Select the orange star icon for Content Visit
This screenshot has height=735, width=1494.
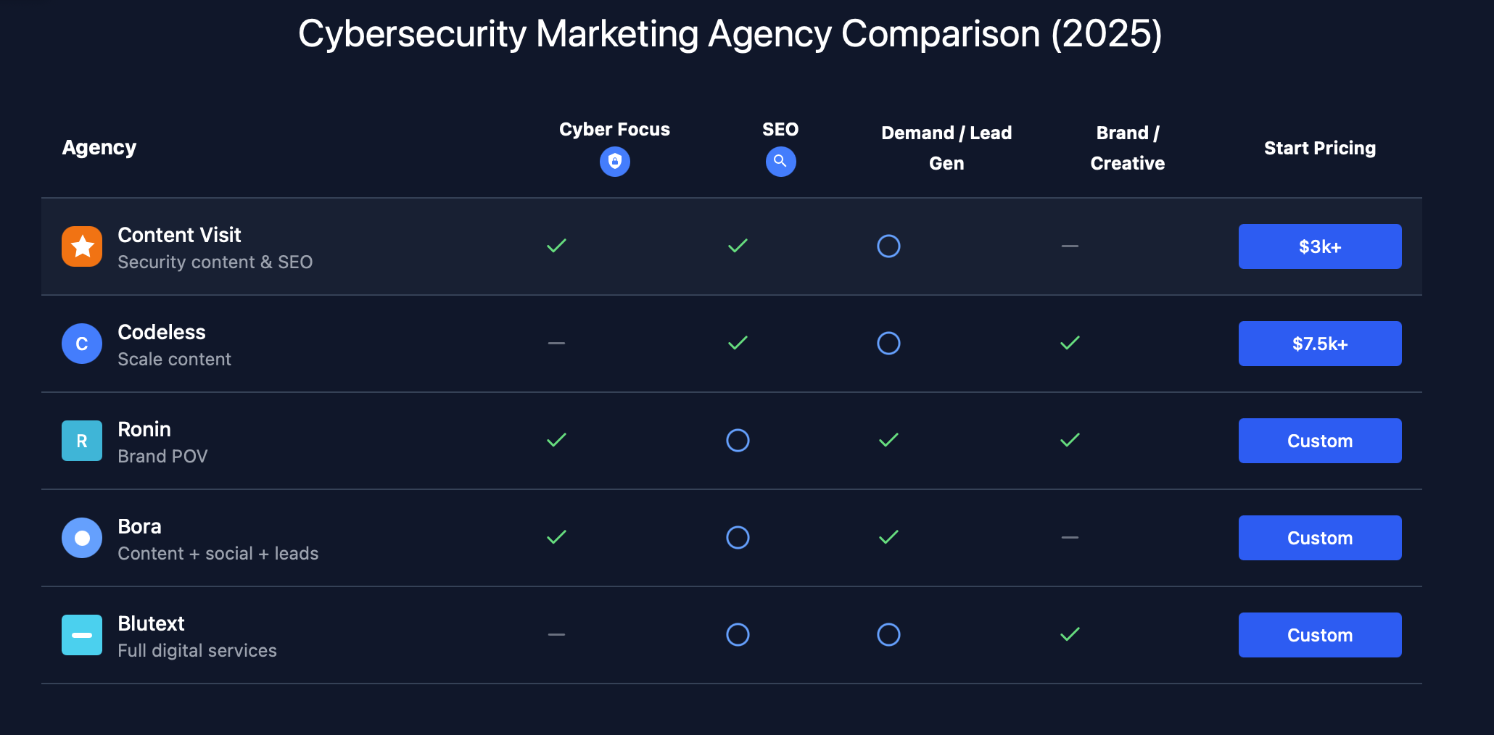click(82, 246)
